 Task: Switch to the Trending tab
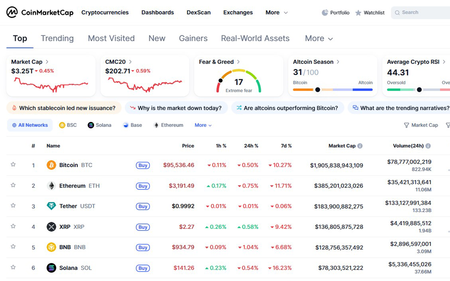pyautogui.click(x=57, y=38)
